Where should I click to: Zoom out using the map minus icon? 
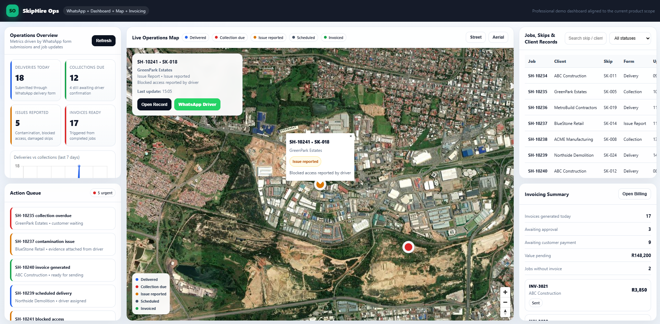click(505, 302)
